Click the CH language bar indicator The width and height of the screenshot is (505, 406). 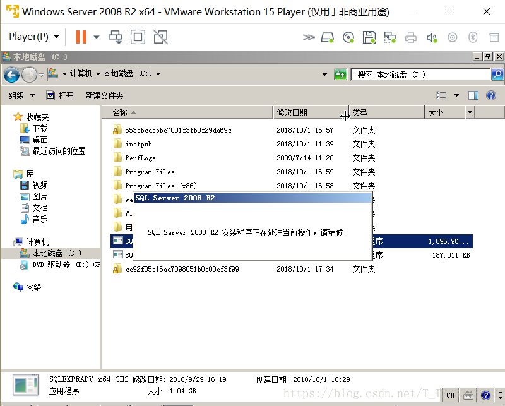coord(451,395)
